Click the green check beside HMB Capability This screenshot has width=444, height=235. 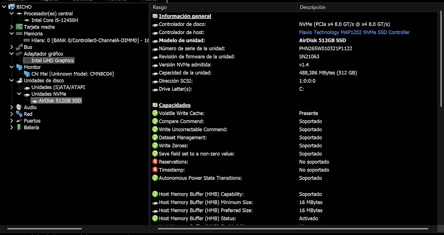[155, 194]
